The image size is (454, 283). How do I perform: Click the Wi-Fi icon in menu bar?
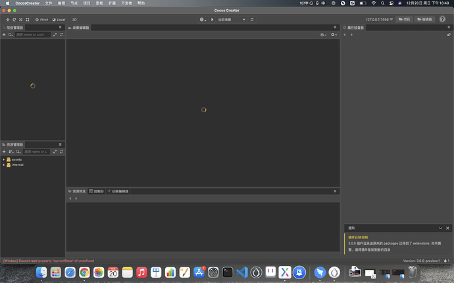[x=374, y=3]
